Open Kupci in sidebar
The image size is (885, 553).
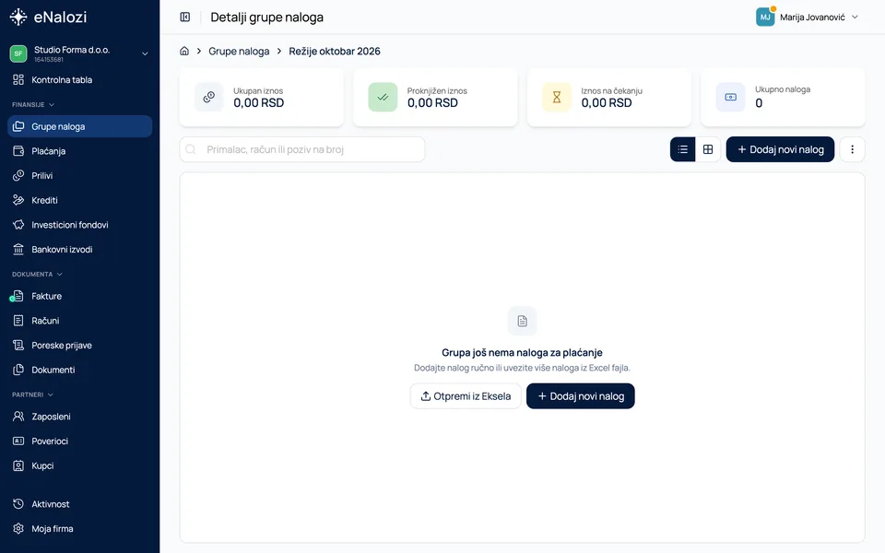pyautogui.click(x=79, y=465)
